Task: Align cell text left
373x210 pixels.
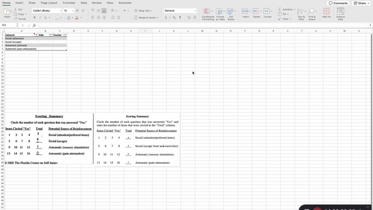Action: pos(92,18)
